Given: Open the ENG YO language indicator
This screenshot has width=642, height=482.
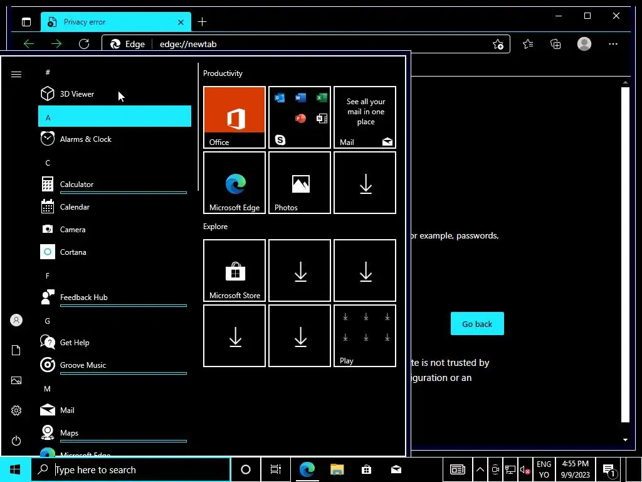Looking at the screenshot, I should click(544, 469).
